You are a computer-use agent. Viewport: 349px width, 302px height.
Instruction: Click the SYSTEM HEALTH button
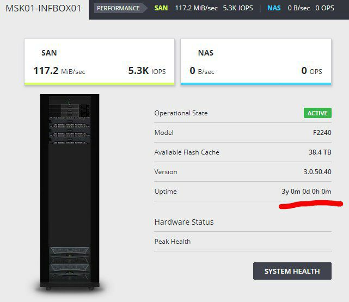pyautogui.click(x=292, y=271)
